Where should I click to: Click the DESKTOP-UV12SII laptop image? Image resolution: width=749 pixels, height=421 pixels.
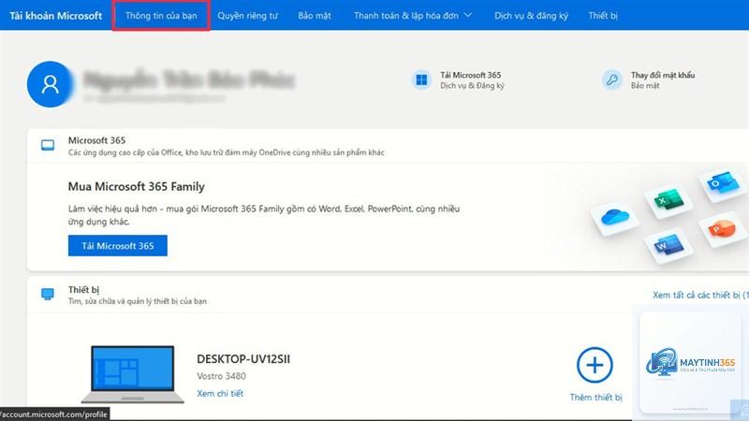(x=132, y=374)
